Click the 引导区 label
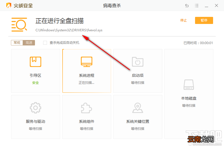 [x=36, y=75]
